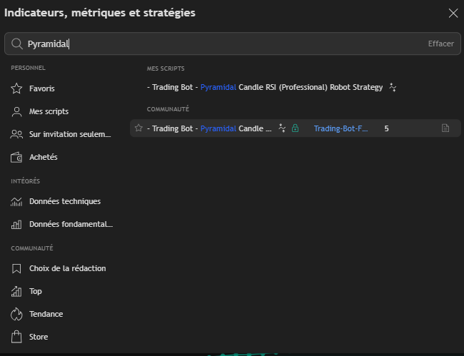Open the Store bag category
This screenshot has height=356, width=464.
39,337
